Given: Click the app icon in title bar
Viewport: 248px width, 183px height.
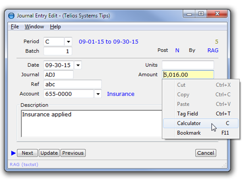Looking at the screenshot, I should coord(11,16).
